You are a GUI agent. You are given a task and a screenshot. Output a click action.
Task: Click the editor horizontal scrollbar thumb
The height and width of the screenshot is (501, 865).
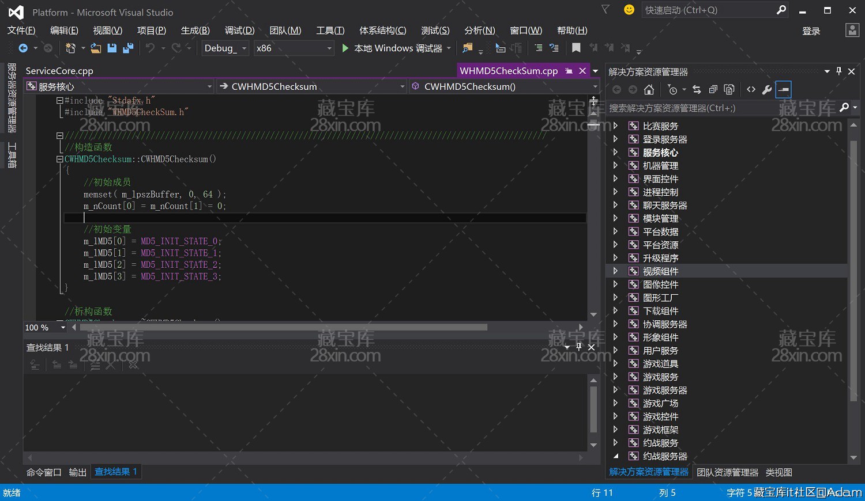pos(283,327)
